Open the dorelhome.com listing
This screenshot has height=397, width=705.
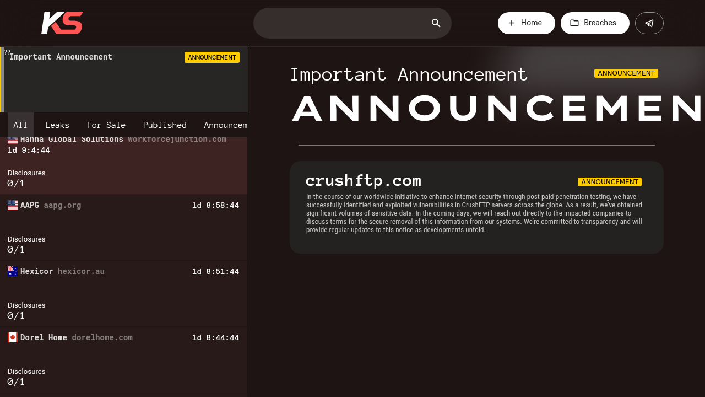[124, 360]
